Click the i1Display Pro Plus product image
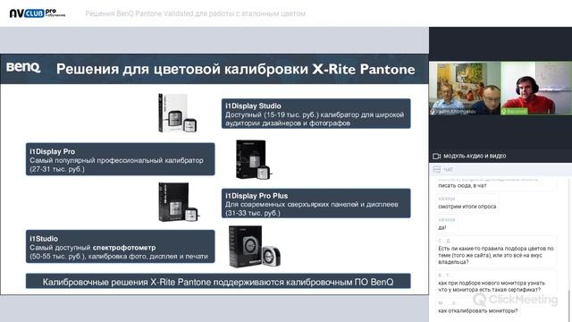Image resolution: width=572 pixels, height=322 pixels. (x=179, y=202)
